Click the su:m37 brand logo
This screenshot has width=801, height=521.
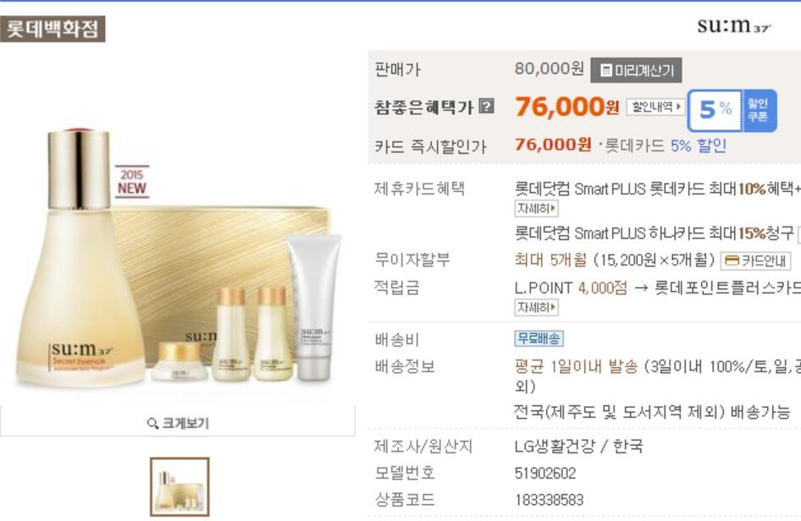point(734,25)
